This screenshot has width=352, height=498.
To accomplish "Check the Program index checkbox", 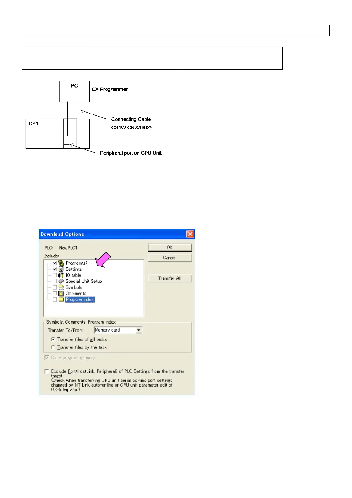I will click(x=55, y=300).
